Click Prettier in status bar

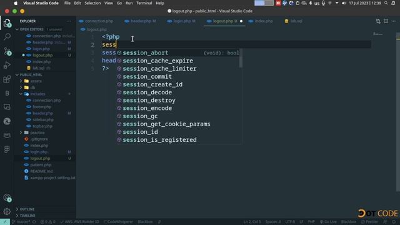(370, 222)
